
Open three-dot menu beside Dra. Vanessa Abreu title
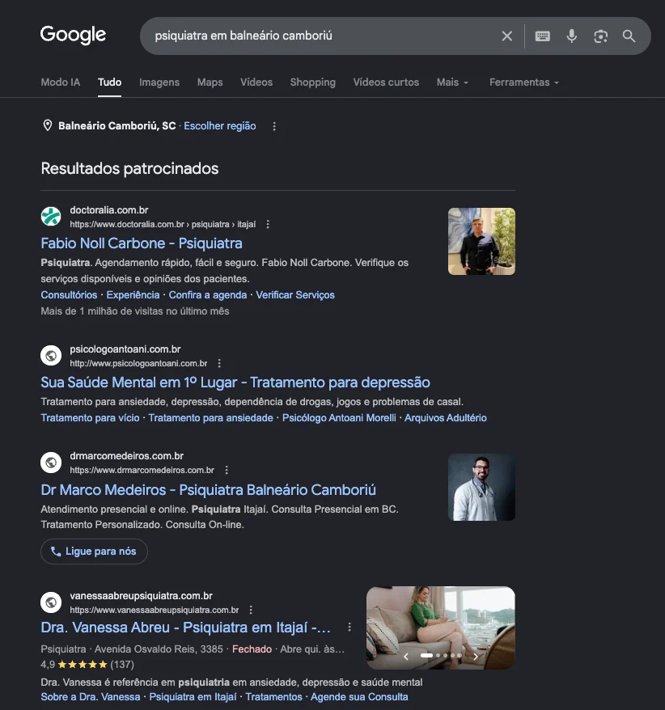[349, 628]
